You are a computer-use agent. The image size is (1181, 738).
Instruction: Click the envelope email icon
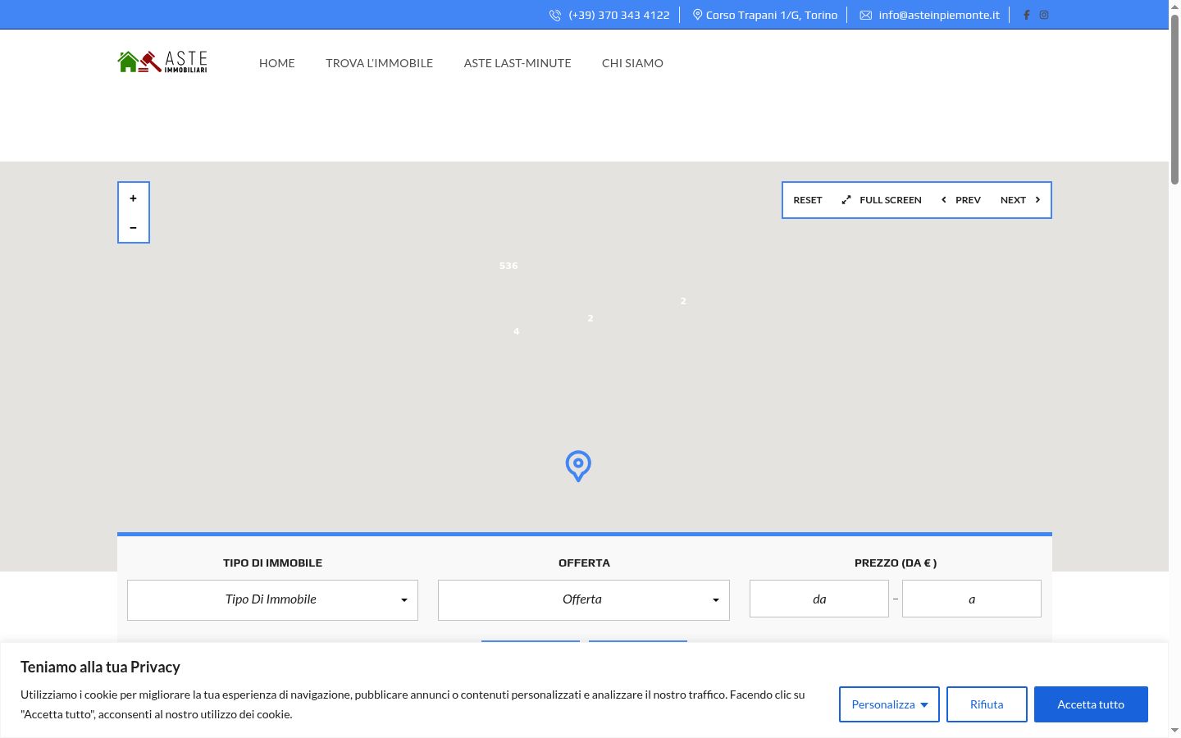(865, 15)
